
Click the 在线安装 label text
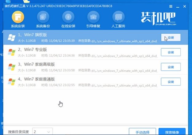point(68,26)
